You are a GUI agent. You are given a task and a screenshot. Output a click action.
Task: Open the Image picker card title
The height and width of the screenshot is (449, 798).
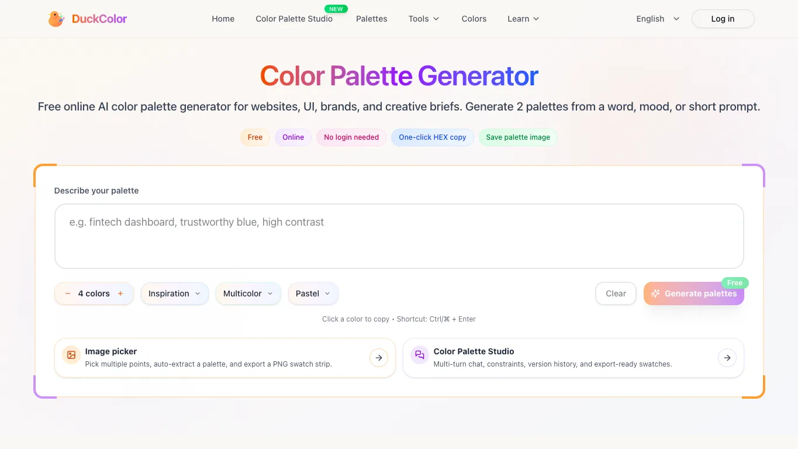[x=111, y=351]
